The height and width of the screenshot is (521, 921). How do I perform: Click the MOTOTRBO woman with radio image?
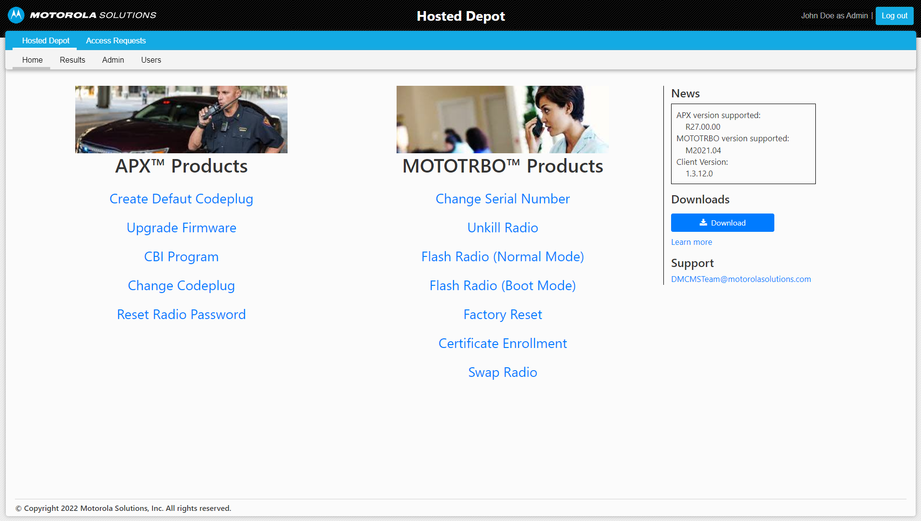[x=503, y=120]
